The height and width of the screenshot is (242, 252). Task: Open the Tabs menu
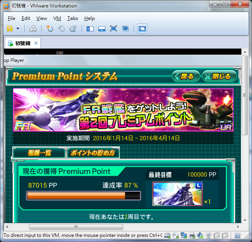tap(73, 18)
